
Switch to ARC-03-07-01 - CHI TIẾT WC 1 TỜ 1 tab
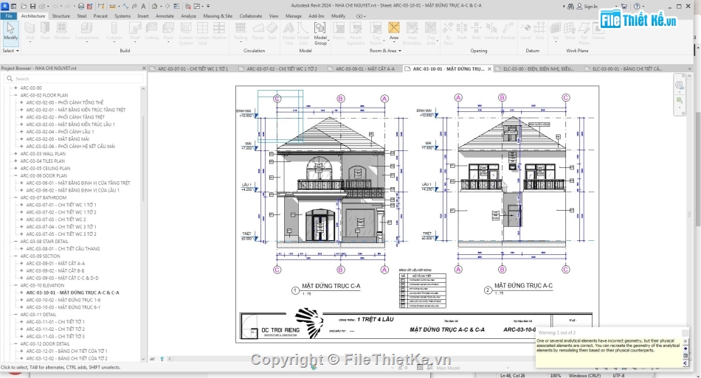tap(191, 69)
